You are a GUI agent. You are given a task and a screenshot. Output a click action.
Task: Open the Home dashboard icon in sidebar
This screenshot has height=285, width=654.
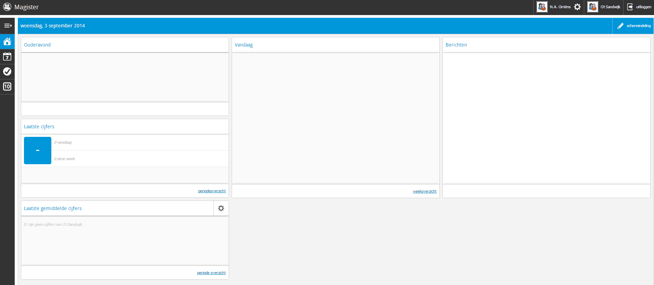tap(7, 41)
